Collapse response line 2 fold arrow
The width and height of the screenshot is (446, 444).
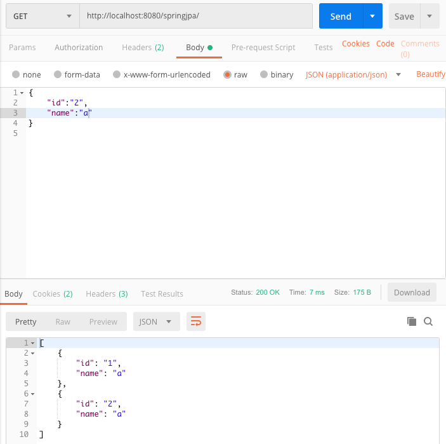pyautogui.click(x=32, y=353)
